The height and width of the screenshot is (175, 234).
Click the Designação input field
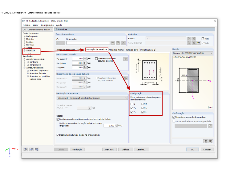coord(88,43)
